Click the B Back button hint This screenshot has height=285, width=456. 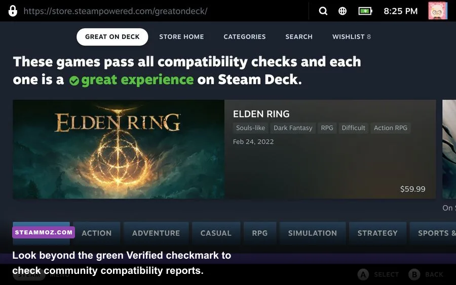(426, 274)
